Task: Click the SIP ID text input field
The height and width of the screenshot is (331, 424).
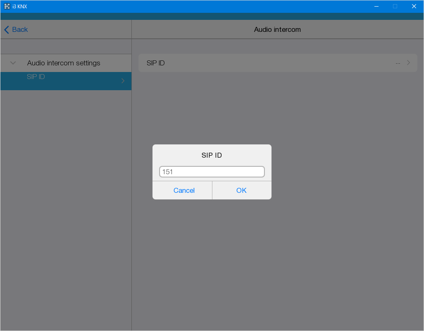Action: (x=212, y=172)
